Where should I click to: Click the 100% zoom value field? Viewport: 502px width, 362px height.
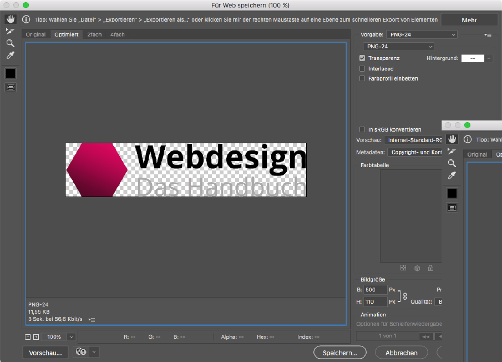(x=54, y=337)
